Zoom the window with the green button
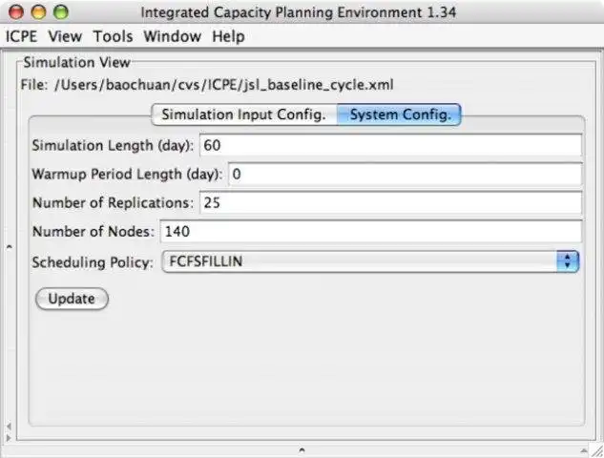 (61, 12)
